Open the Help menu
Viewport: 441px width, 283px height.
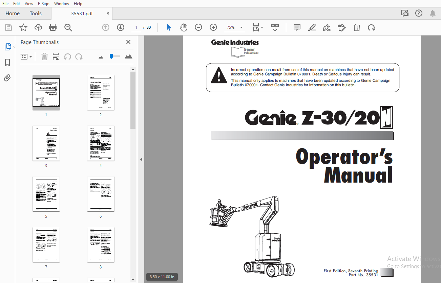click(78, 4)
